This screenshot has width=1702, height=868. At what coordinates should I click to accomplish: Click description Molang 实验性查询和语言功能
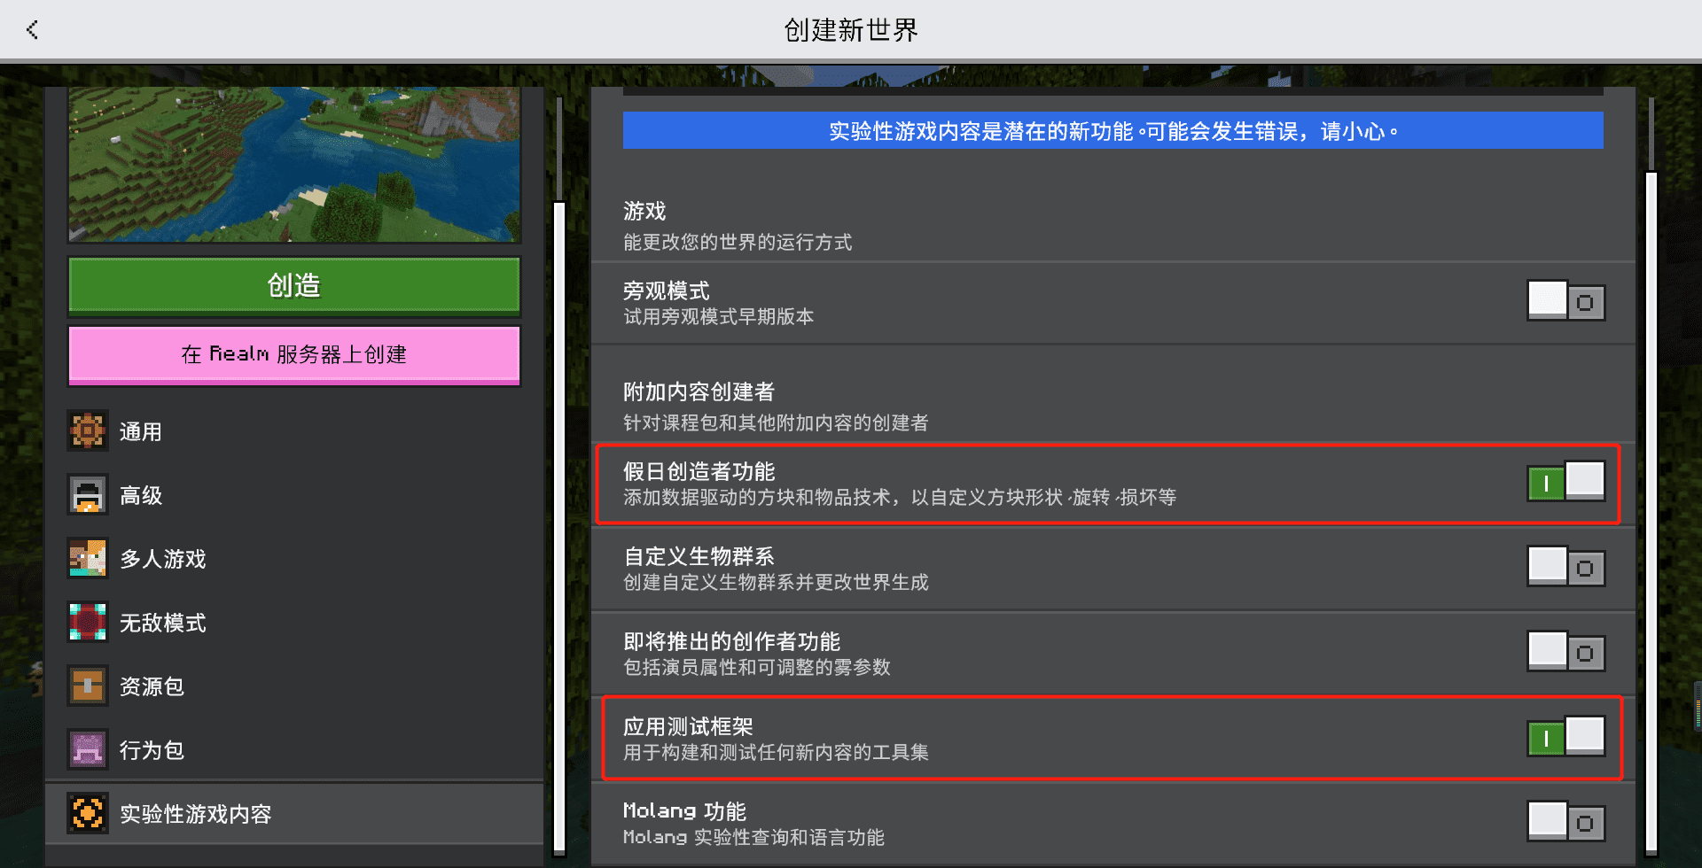754,837
